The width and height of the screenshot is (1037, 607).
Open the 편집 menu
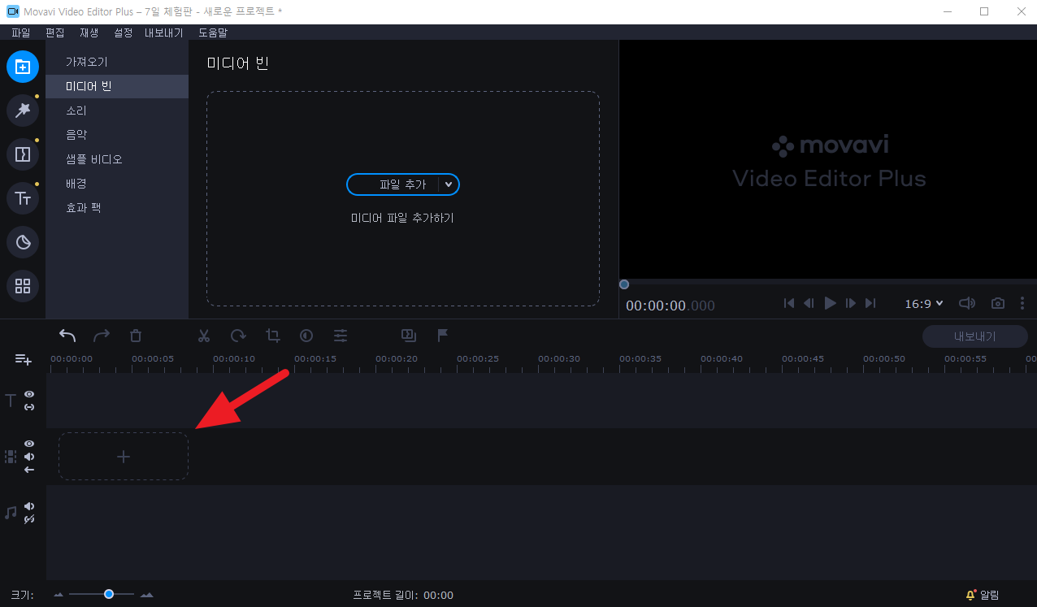(x=55, y=33)
